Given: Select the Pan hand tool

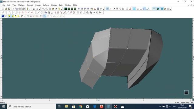Looking at the screenshot, I should coord(50,9).
